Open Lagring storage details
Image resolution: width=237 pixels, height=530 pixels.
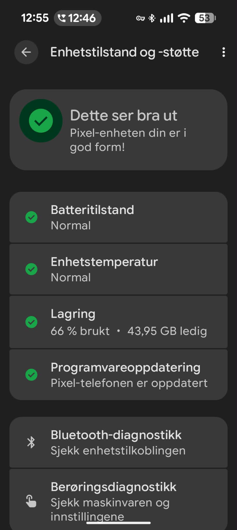118,322
